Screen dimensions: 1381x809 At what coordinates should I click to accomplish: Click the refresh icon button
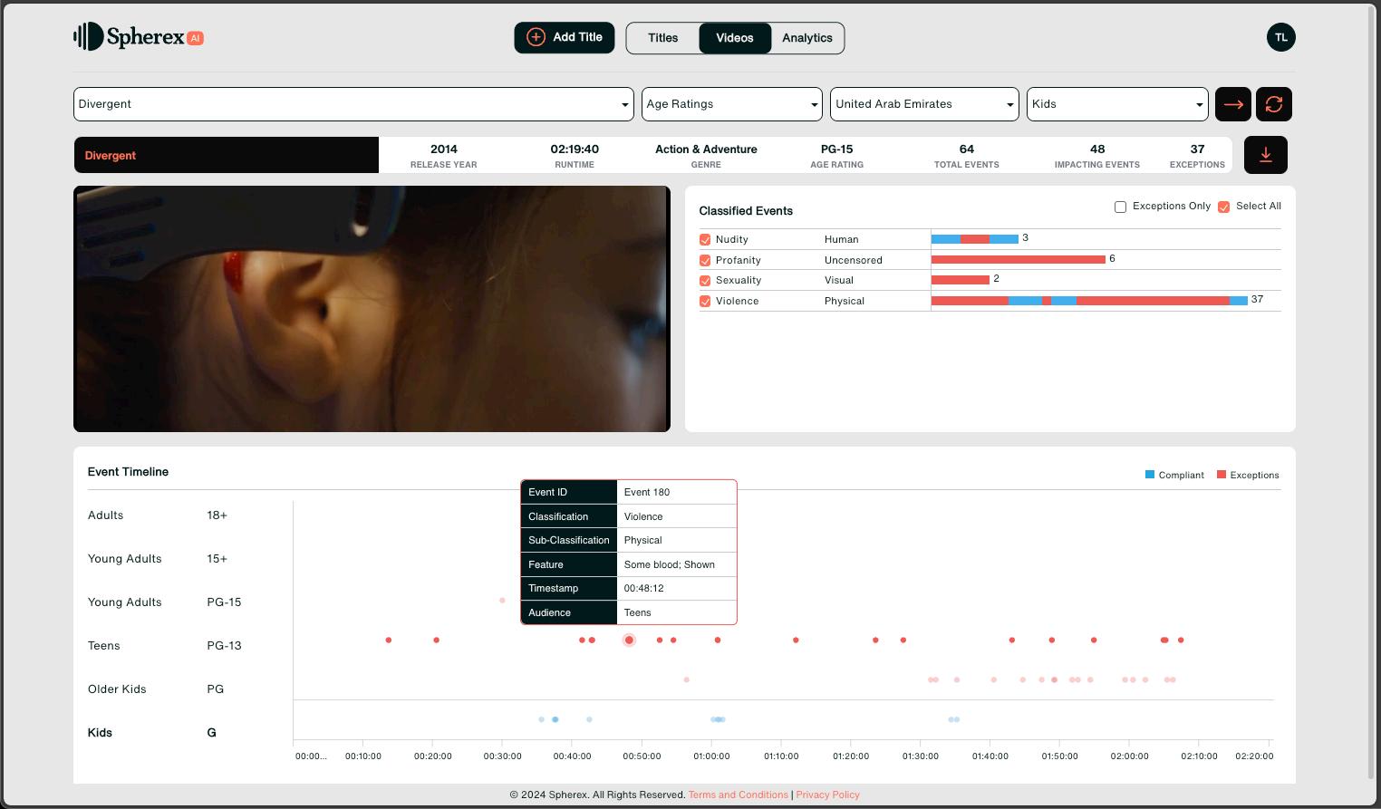(x=1274, y=104)
